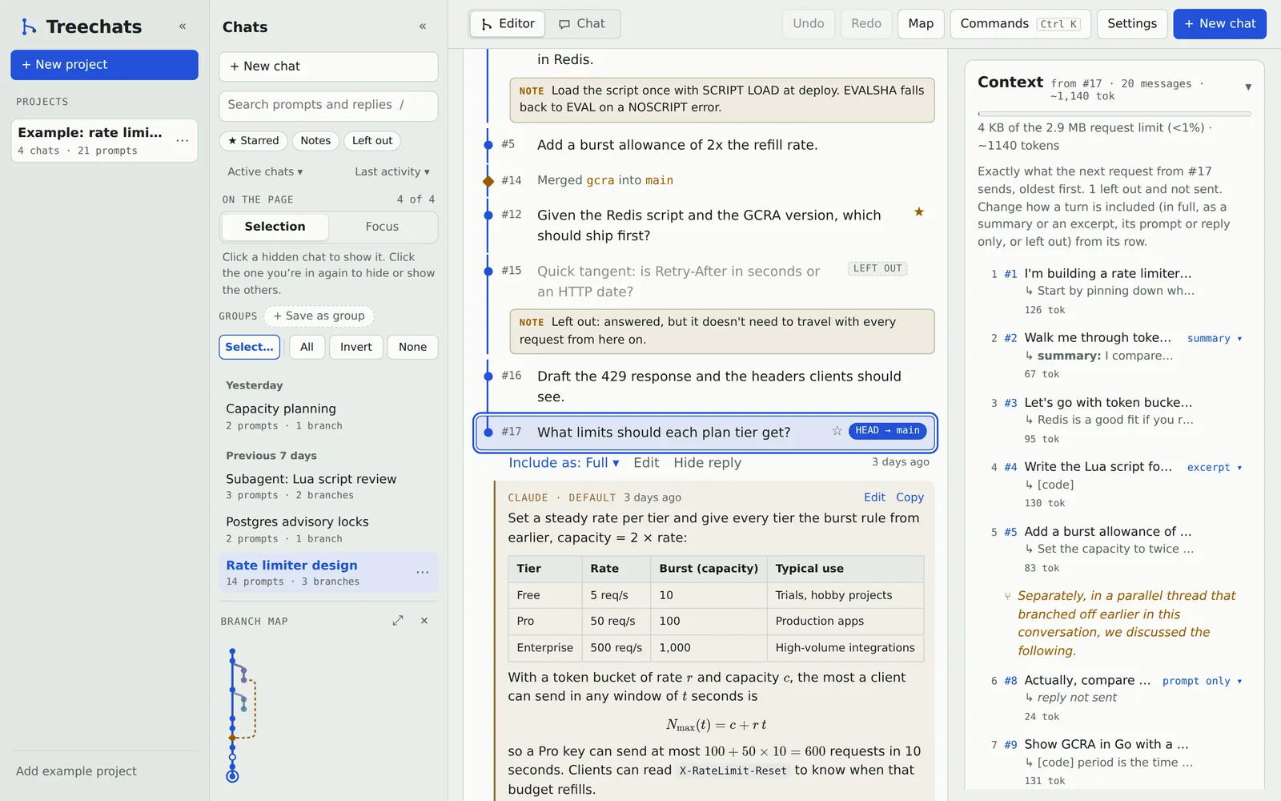Switch to the Editor tab
The width and height of the screenshot is (1281, 801).
click(x=508, y=24)
